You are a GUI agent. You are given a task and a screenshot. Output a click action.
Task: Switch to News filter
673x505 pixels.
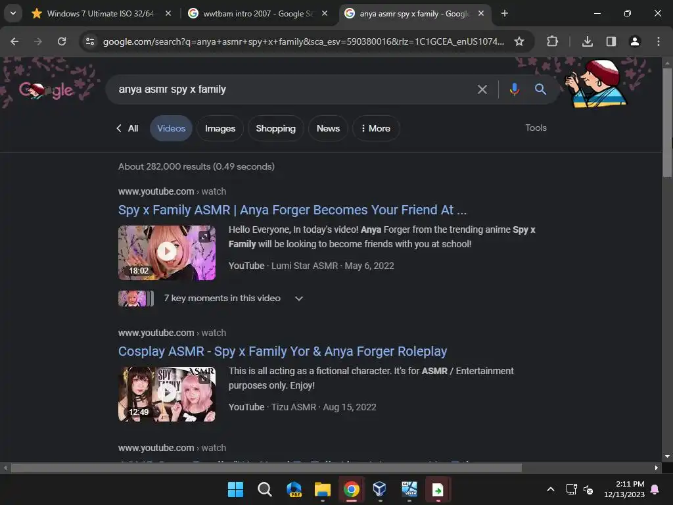coord(328,128)
